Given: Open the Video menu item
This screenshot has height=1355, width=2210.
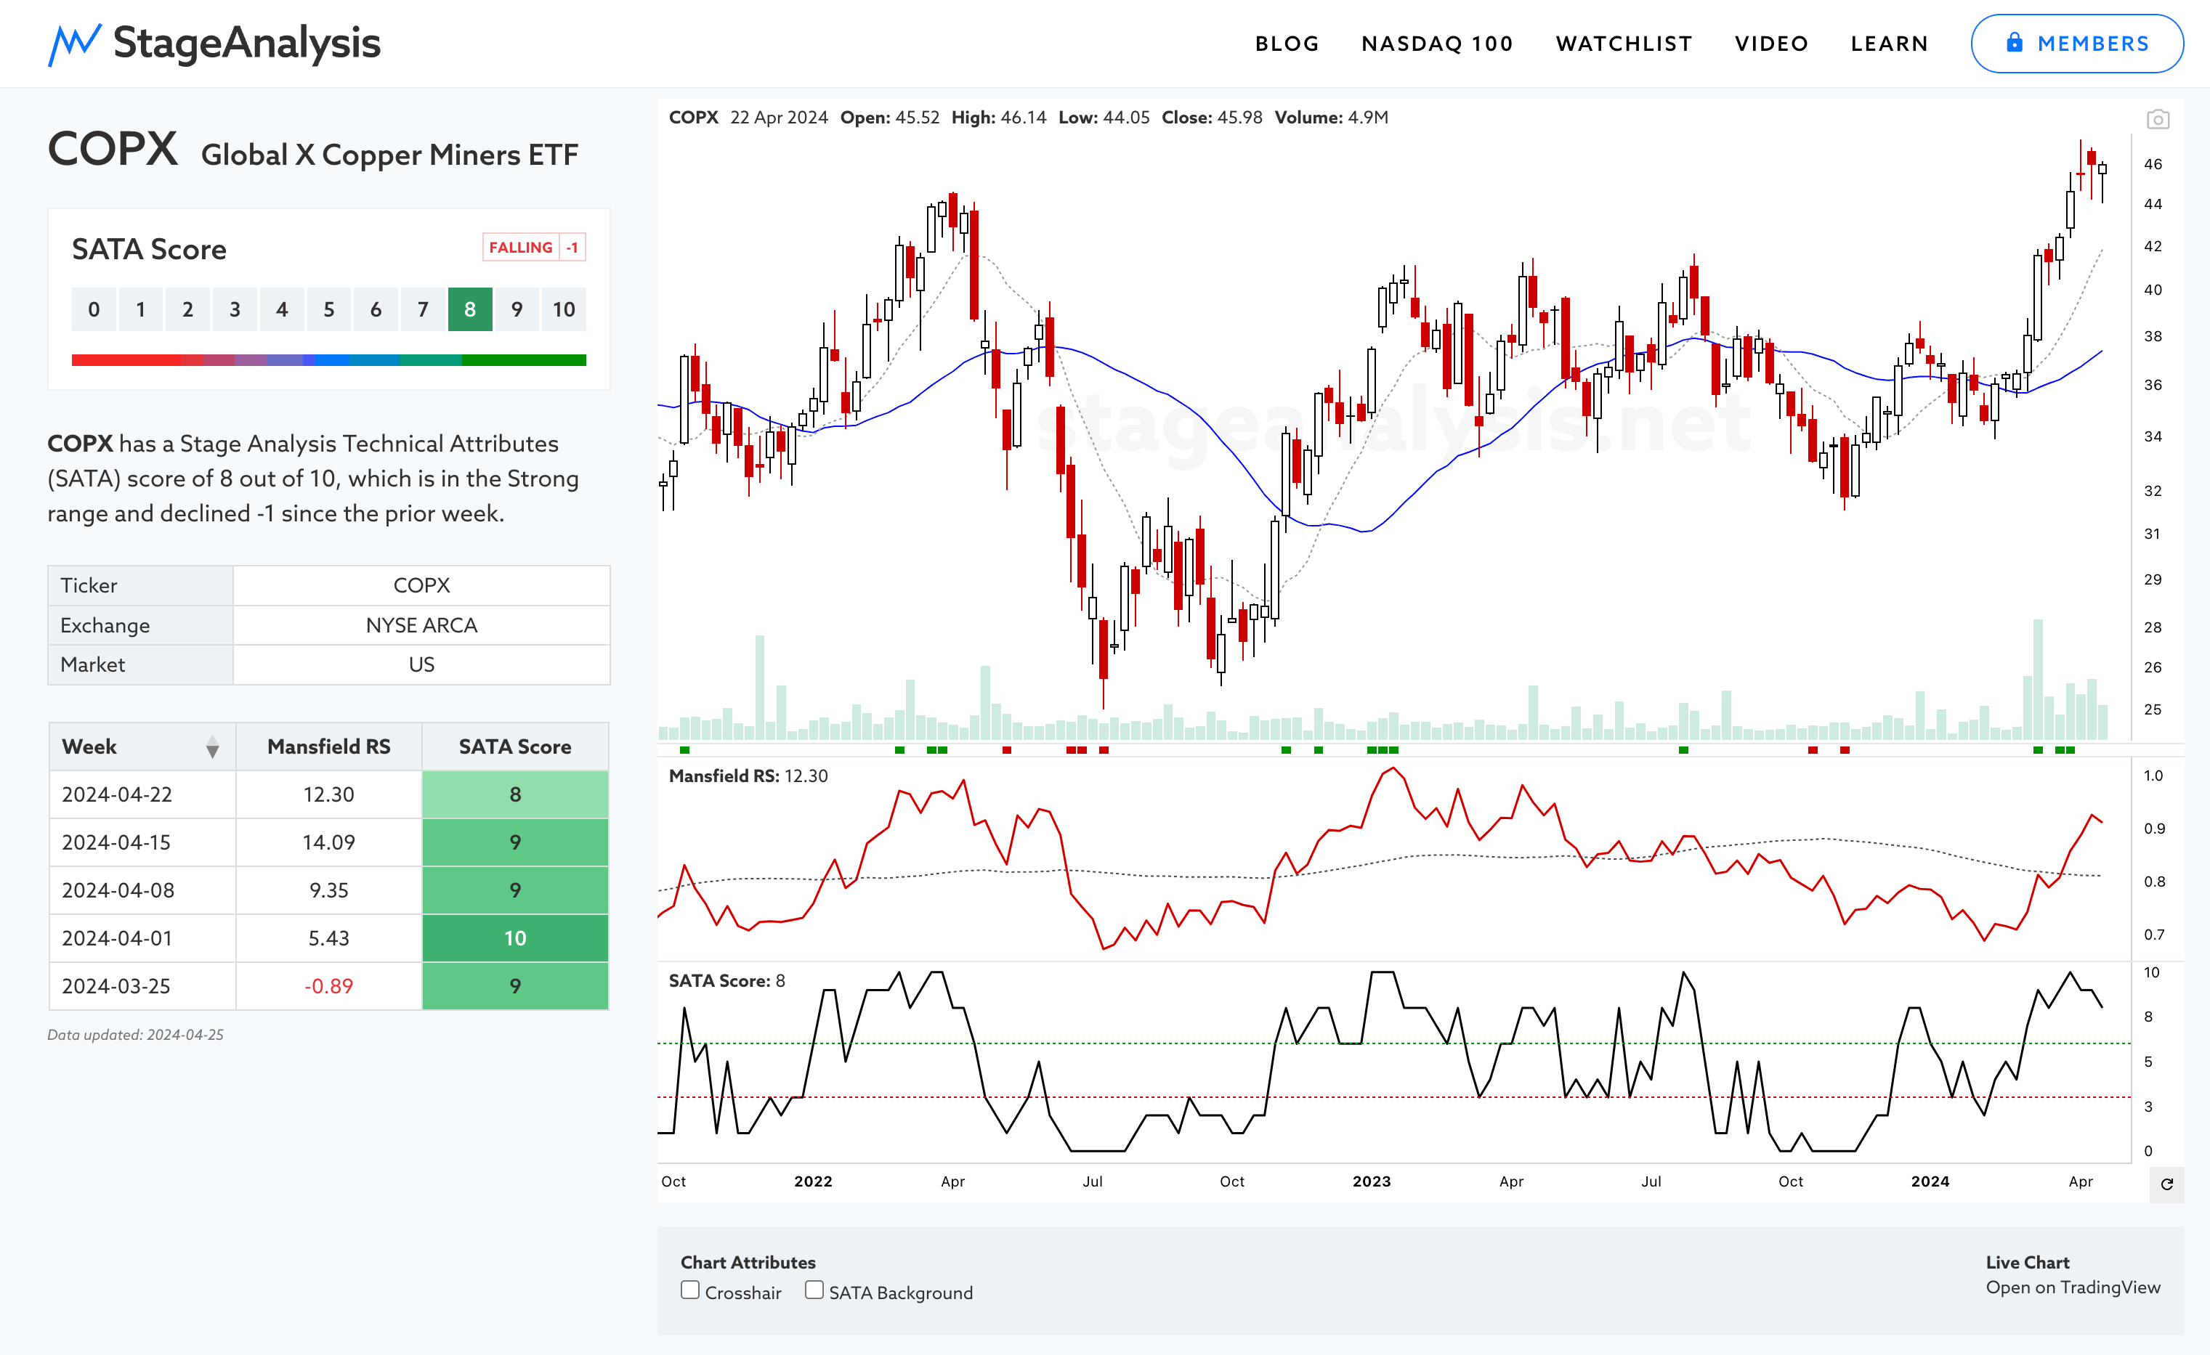Looking at the screenshot, I should point(1771,44).
